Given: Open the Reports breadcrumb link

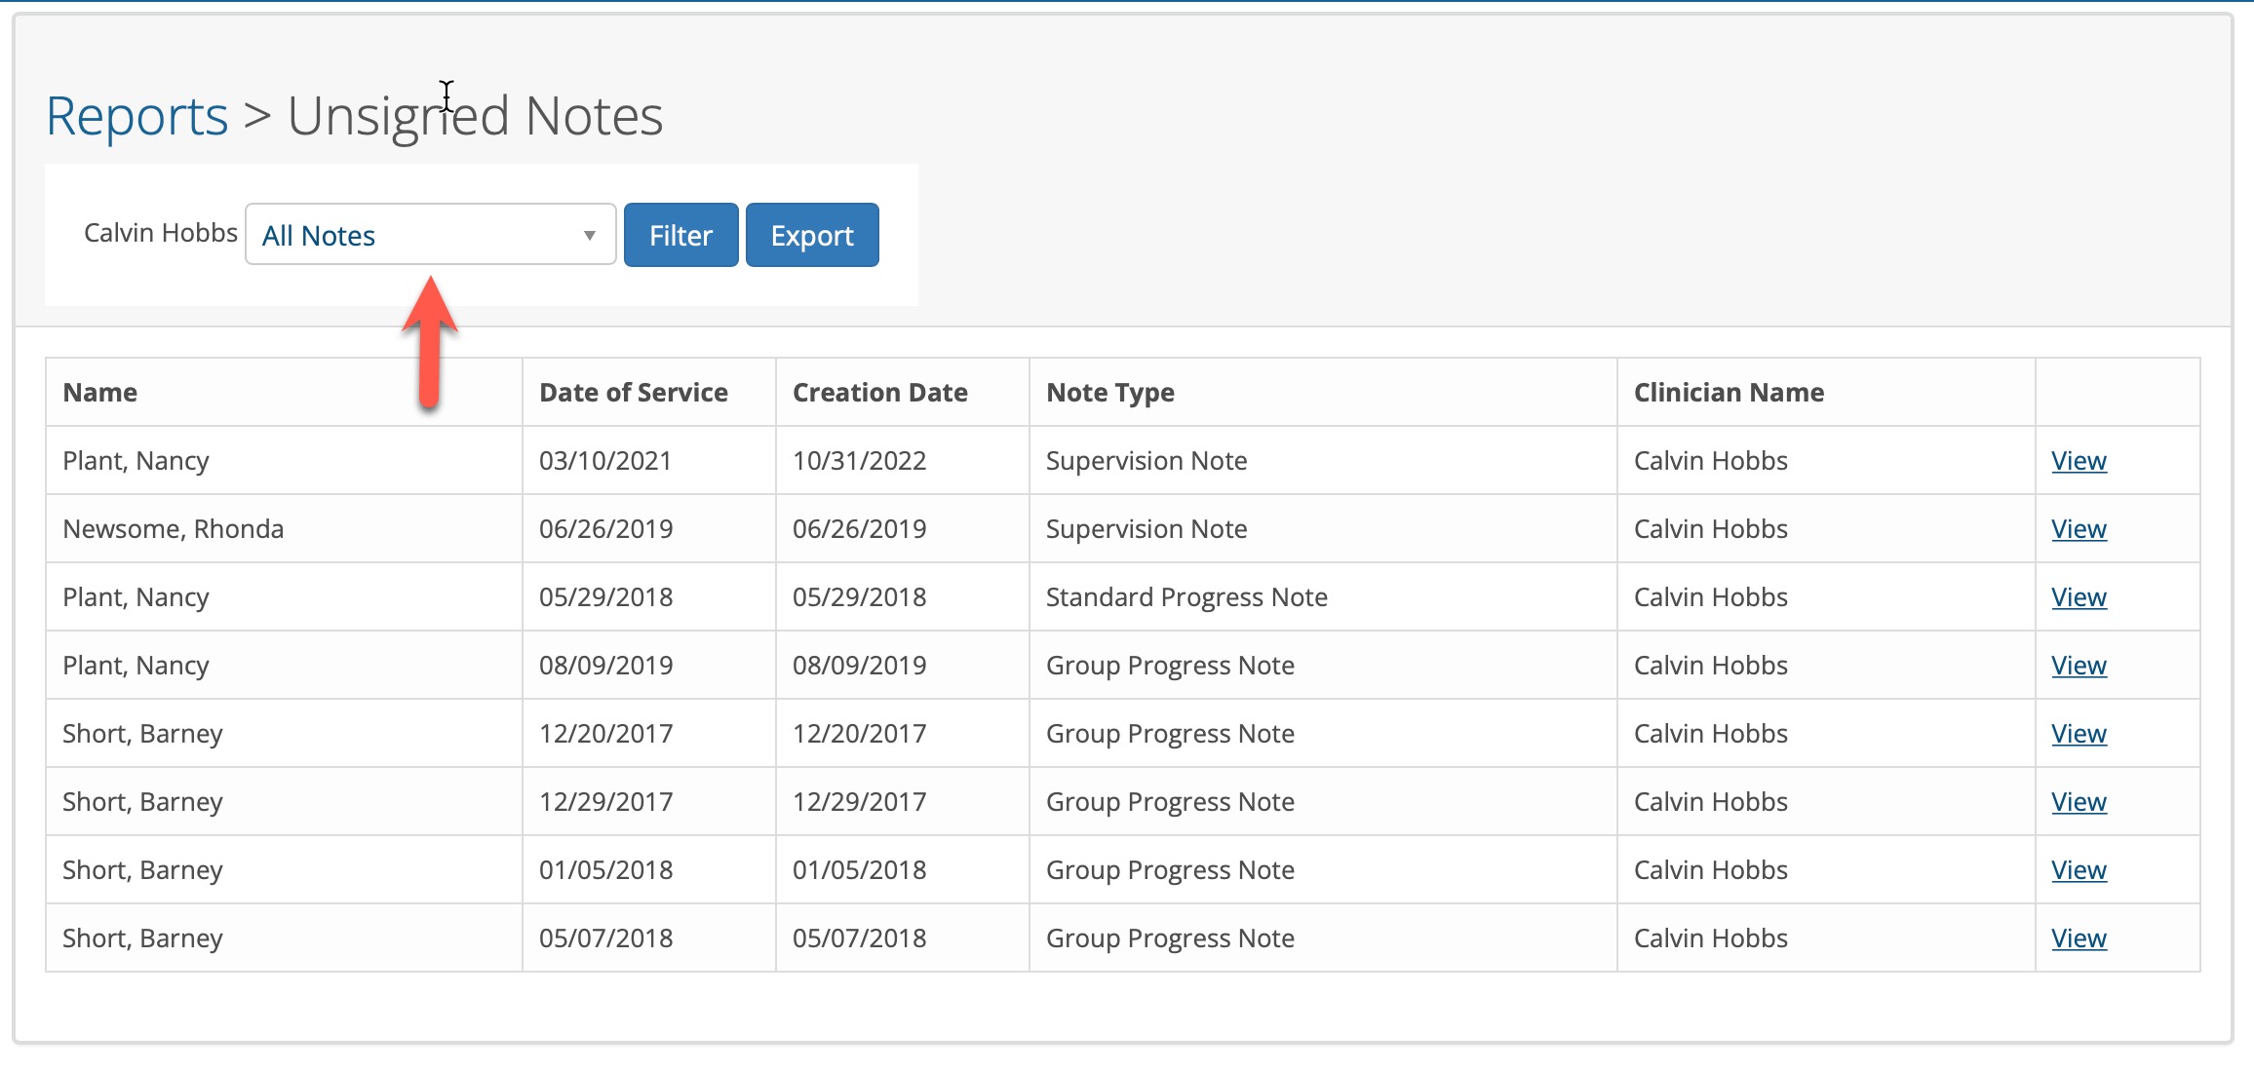Looking at the screenshot, I should click(136, 115).
